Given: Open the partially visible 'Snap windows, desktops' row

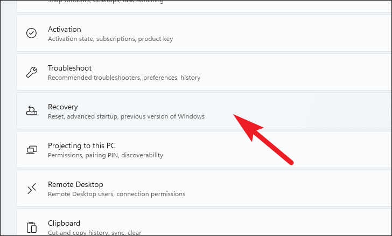Looking at the screenshot, I should tap(204, 6).
